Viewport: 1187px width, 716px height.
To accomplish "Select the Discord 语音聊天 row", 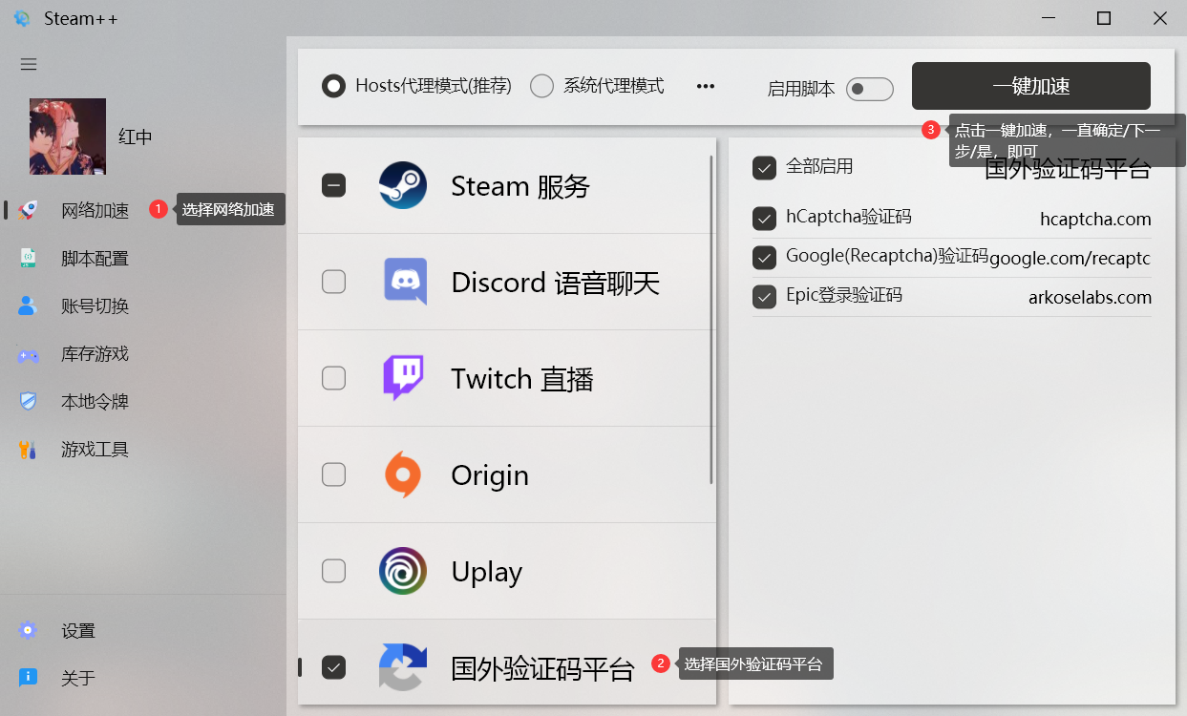I will click(x=507, y=282).
